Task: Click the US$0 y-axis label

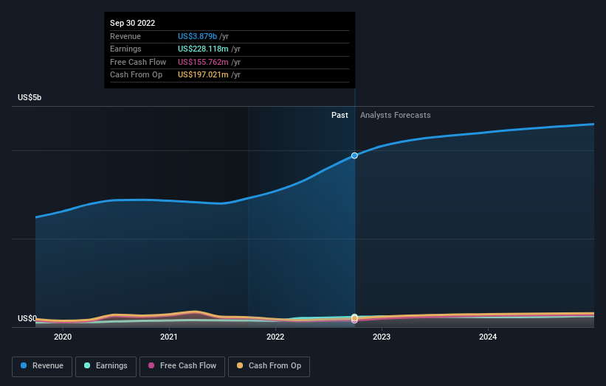Action: 27,318
